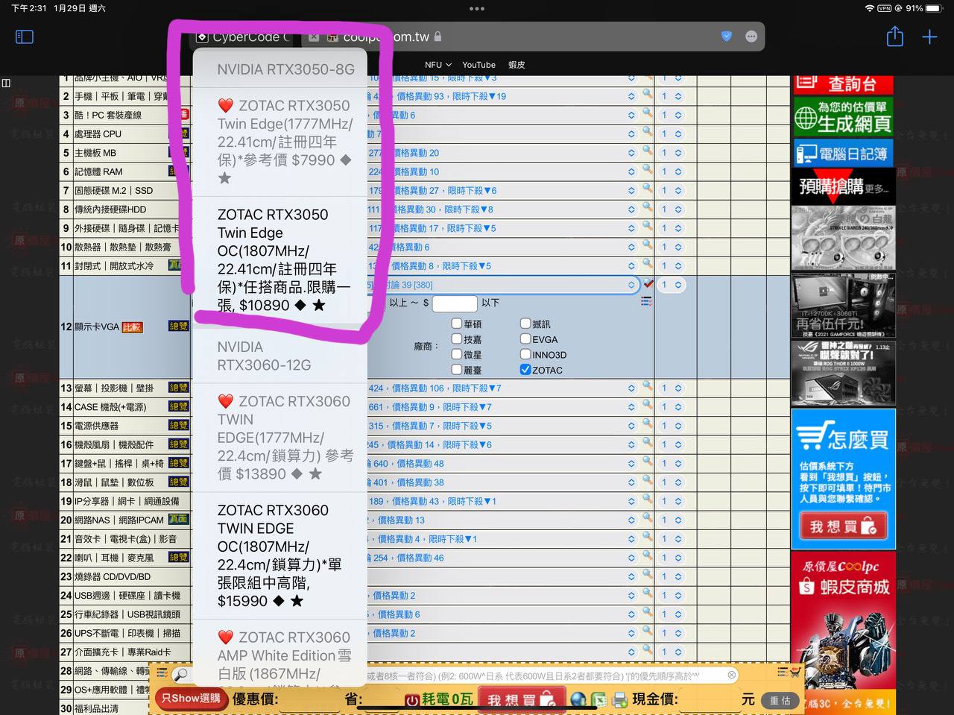954x715 pixels.
Task: Click the printer icon in the bottom bar
Action: click(x=619, y=699)
